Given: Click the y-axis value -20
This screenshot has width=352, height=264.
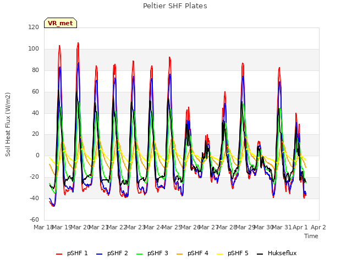Looking at the screenshot, I should [34, 177].
